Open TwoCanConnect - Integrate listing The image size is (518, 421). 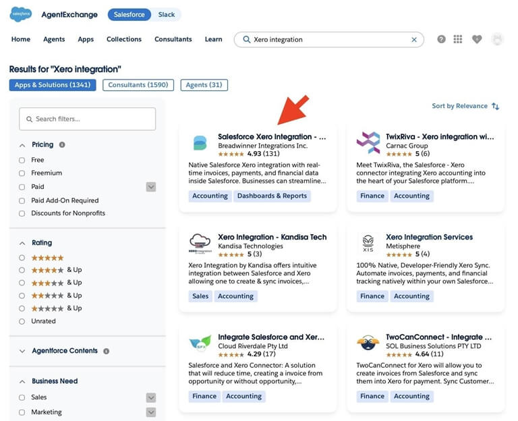click(x=438, y=337)
